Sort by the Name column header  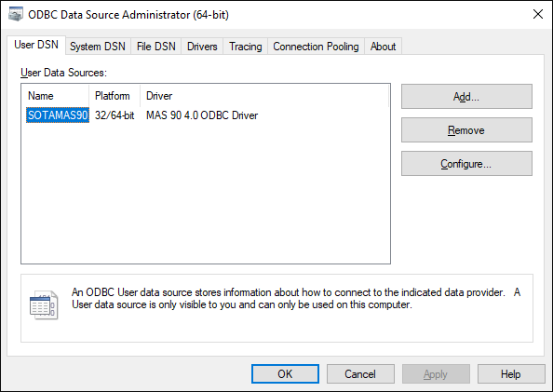tap(55, 96)
